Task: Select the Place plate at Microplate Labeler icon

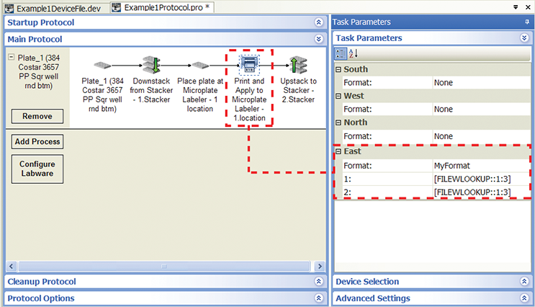Action: point(199,65)
